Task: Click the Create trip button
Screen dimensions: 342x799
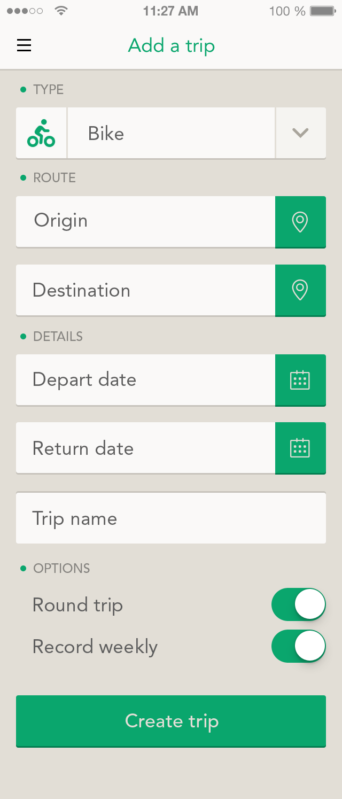Action: pyautogui.click(x=171, y=721)
